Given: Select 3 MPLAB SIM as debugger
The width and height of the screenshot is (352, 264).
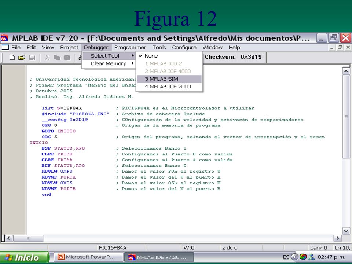Looking at the screenshot, I should coord(169,79).
